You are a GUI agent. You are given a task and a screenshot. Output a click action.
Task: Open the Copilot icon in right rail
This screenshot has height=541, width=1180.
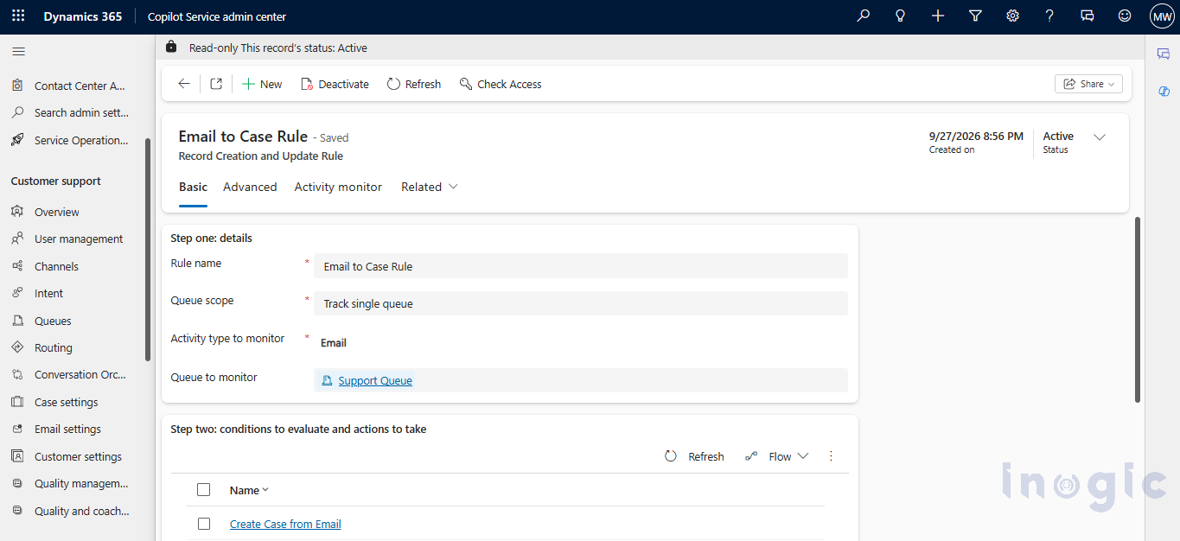click(1164, 91)
